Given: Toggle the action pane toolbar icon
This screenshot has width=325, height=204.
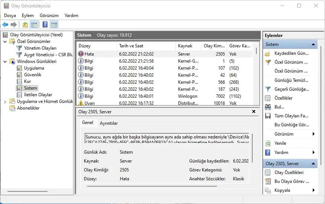Looking at the screenshot, I should (x=54, y=24).
